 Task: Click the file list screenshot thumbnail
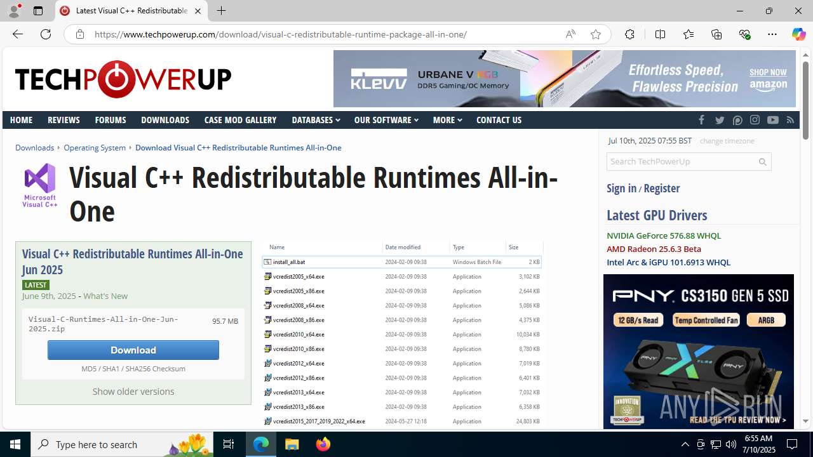pyautogui.click(x=403, y=334)
